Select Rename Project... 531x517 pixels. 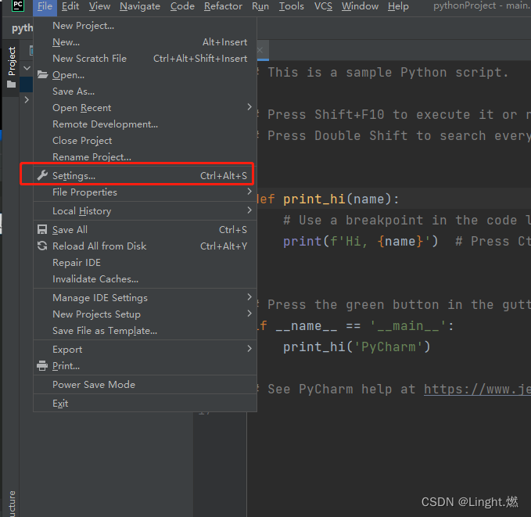(145, 157)
